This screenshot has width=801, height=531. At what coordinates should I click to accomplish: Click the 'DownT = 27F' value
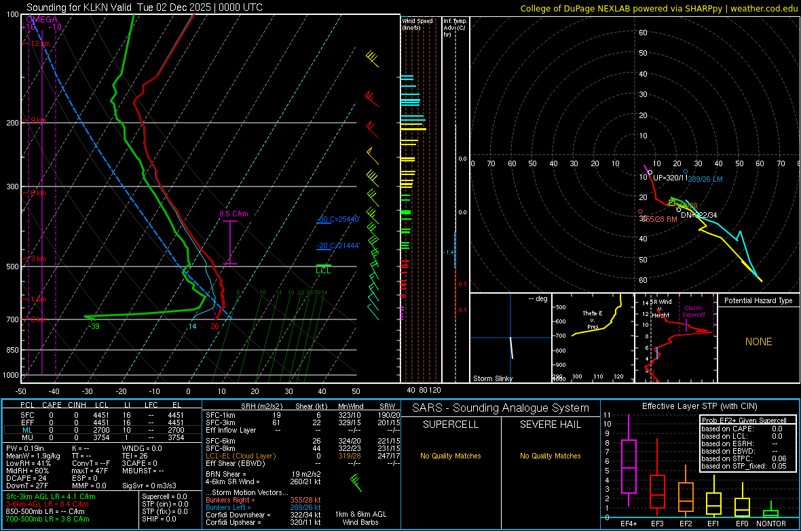point(27,486)
